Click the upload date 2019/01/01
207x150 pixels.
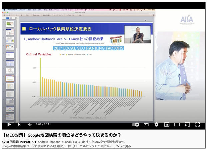(28, 142)
